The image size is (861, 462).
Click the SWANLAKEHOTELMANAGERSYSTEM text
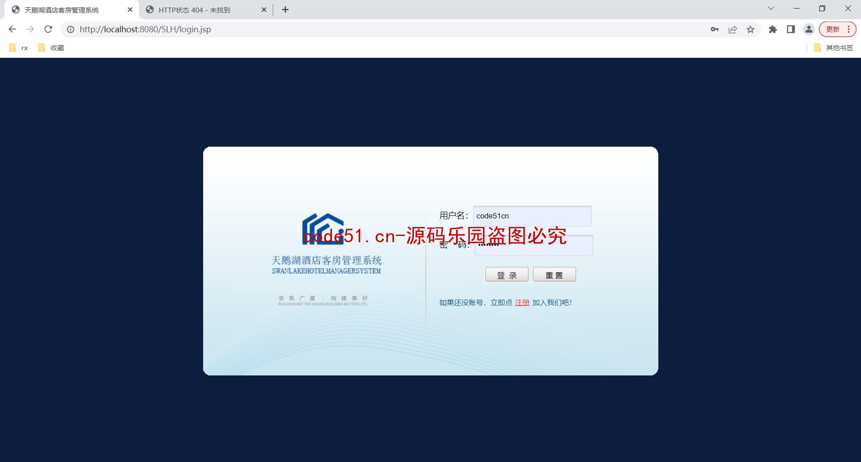point(326,271)
